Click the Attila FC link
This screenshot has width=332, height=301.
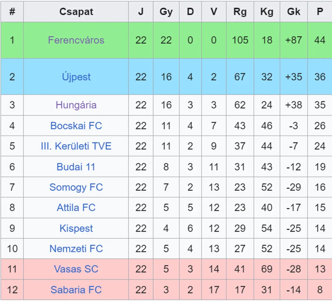click(76, 208)
